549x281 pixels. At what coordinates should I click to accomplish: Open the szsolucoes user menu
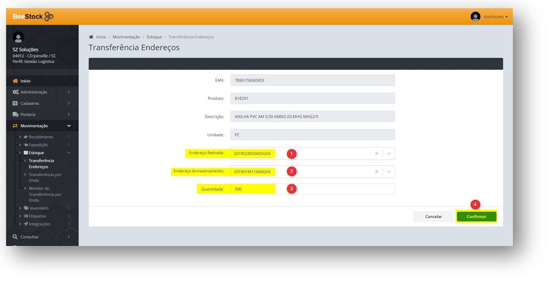(495, 17)
